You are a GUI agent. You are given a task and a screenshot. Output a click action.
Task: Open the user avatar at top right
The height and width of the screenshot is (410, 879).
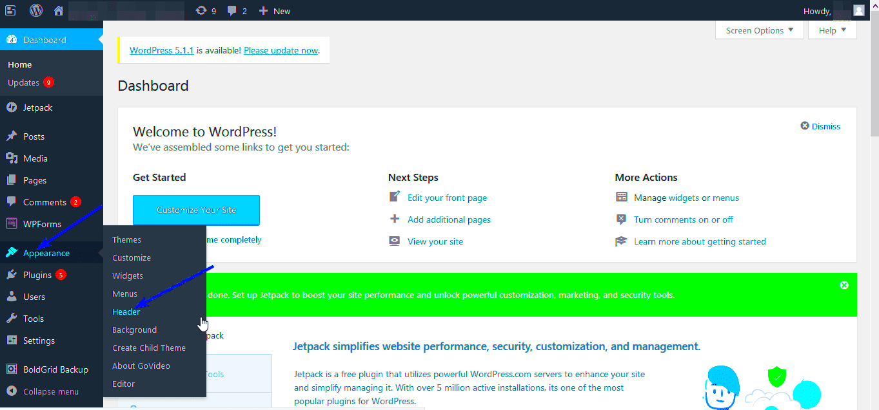click(x=858, y=10)
